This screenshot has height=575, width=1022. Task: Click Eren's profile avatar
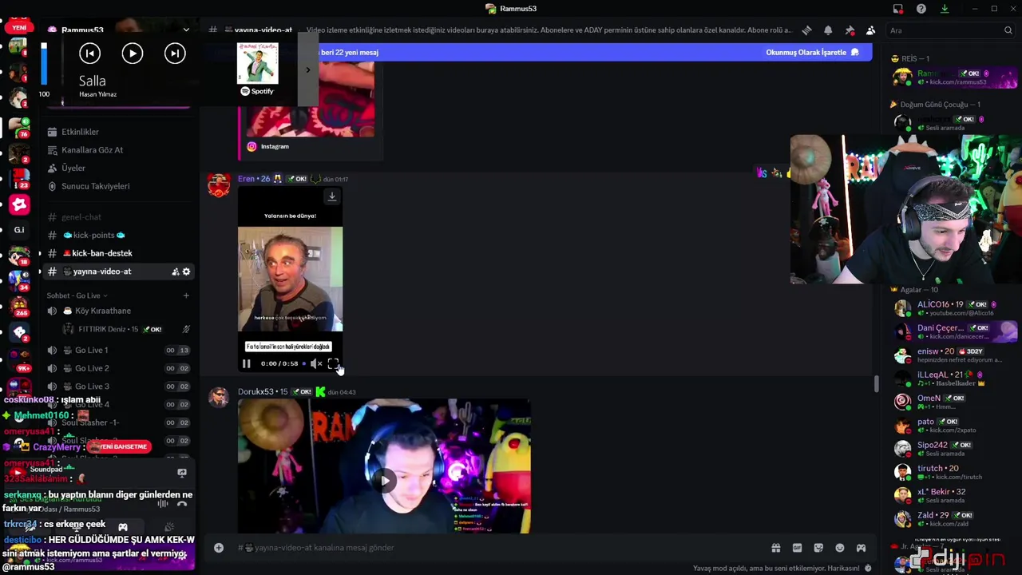tap(219, 185)
